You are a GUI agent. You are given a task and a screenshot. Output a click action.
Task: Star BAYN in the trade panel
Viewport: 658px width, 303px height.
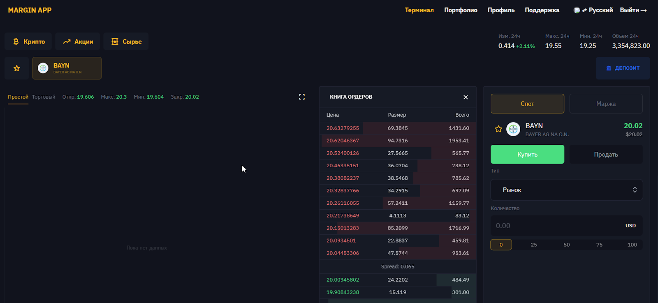[x=498, y=129]
